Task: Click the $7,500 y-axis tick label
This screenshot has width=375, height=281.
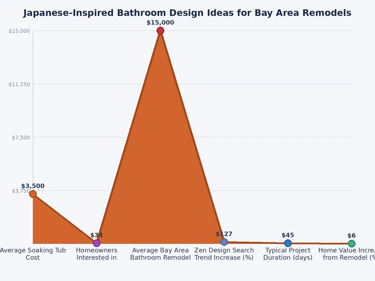Action: point(21,137)
